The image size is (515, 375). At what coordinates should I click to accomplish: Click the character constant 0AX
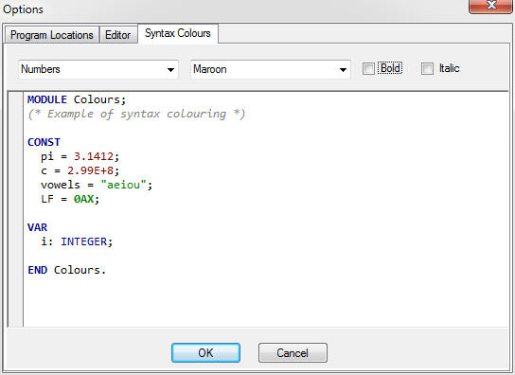pos(83,199)
